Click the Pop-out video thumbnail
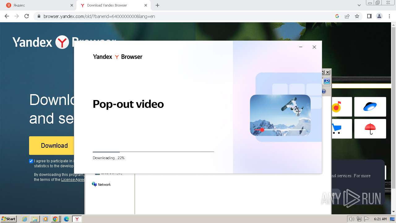This screenshot has height=223, width=396. click(280, 115)
